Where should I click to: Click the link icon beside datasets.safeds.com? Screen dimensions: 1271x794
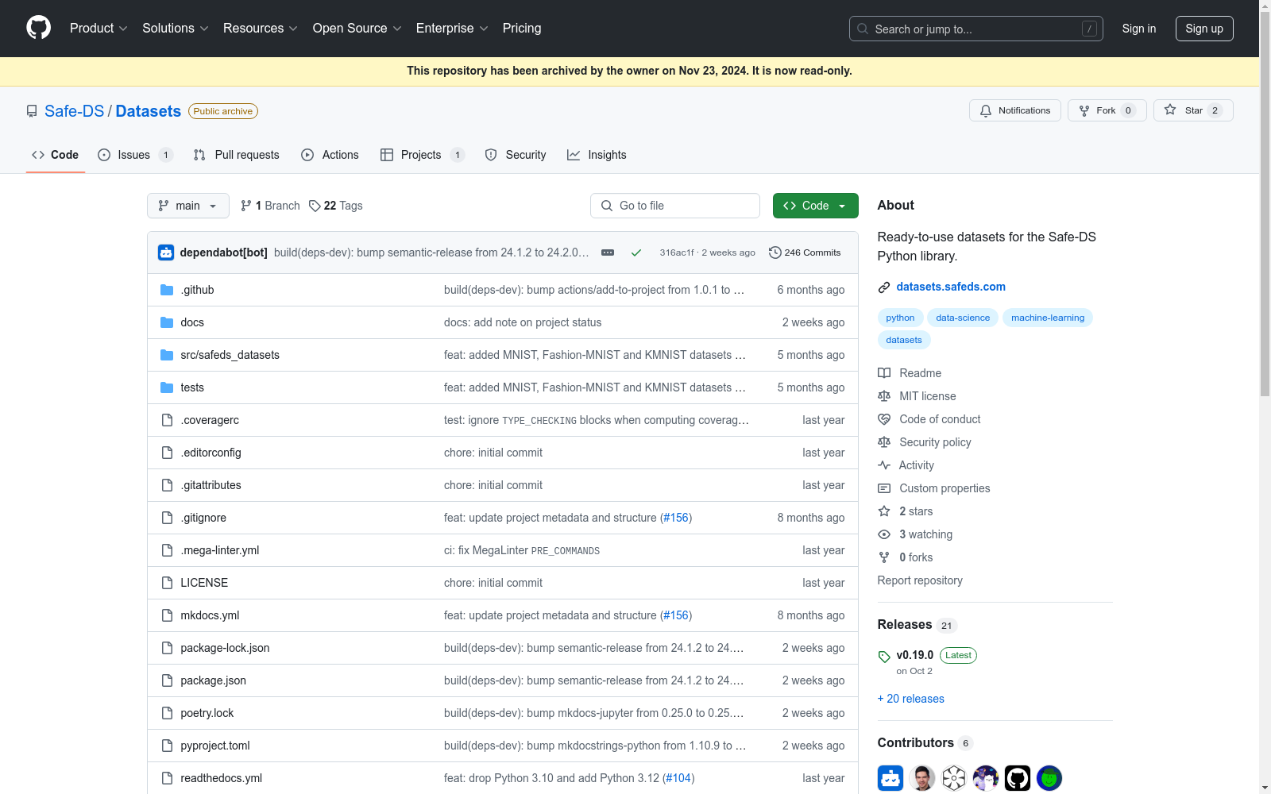coord(884,287)
